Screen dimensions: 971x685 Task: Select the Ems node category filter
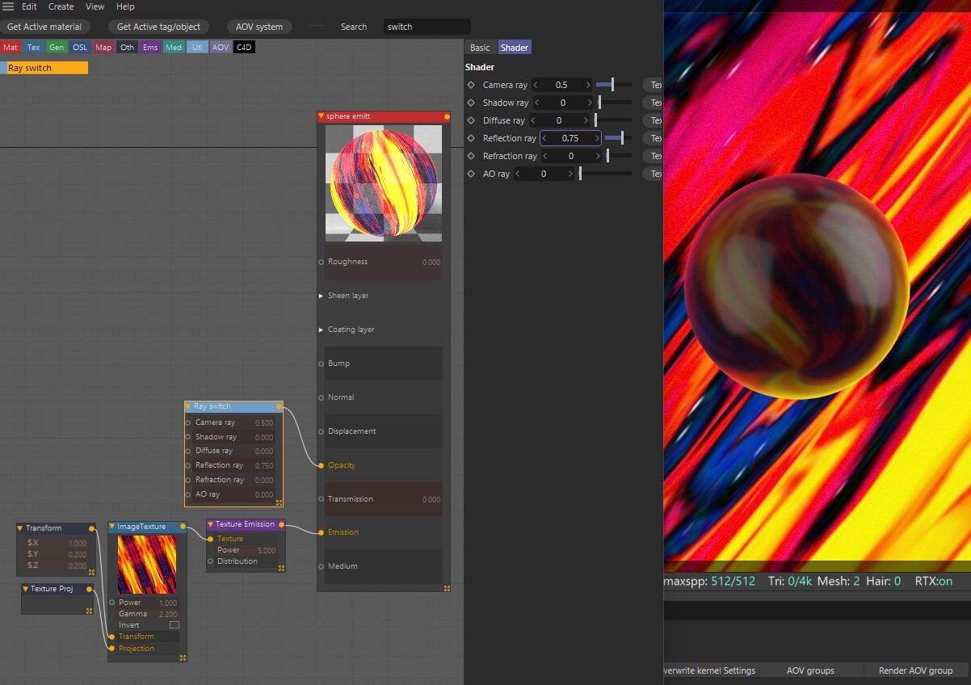coord(150,48)
